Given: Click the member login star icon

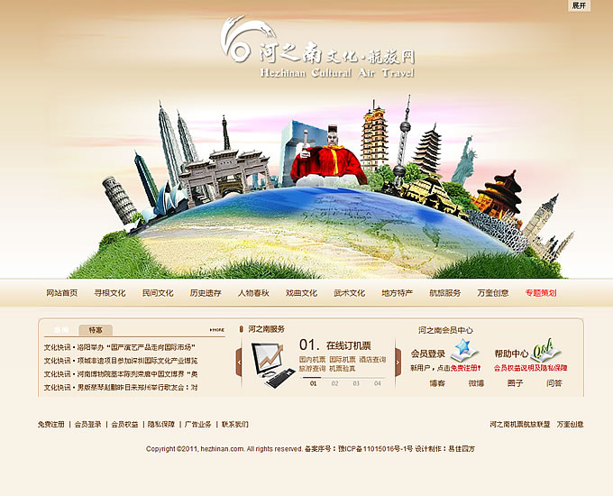Looking at the screenshot, I should [x=462, y=347].
